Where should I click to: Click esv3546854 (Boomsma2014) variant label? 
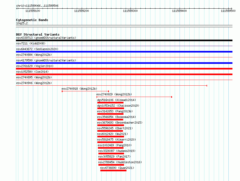pos(116,117)
